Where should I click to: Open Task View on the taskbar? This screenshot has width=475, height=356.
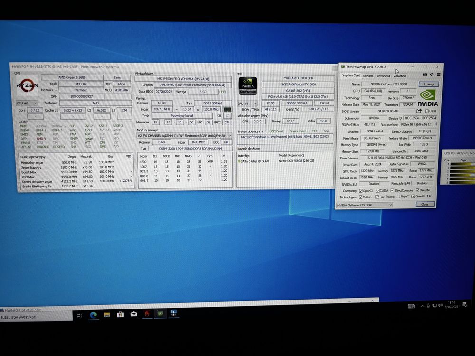click(x=79, y=315)
